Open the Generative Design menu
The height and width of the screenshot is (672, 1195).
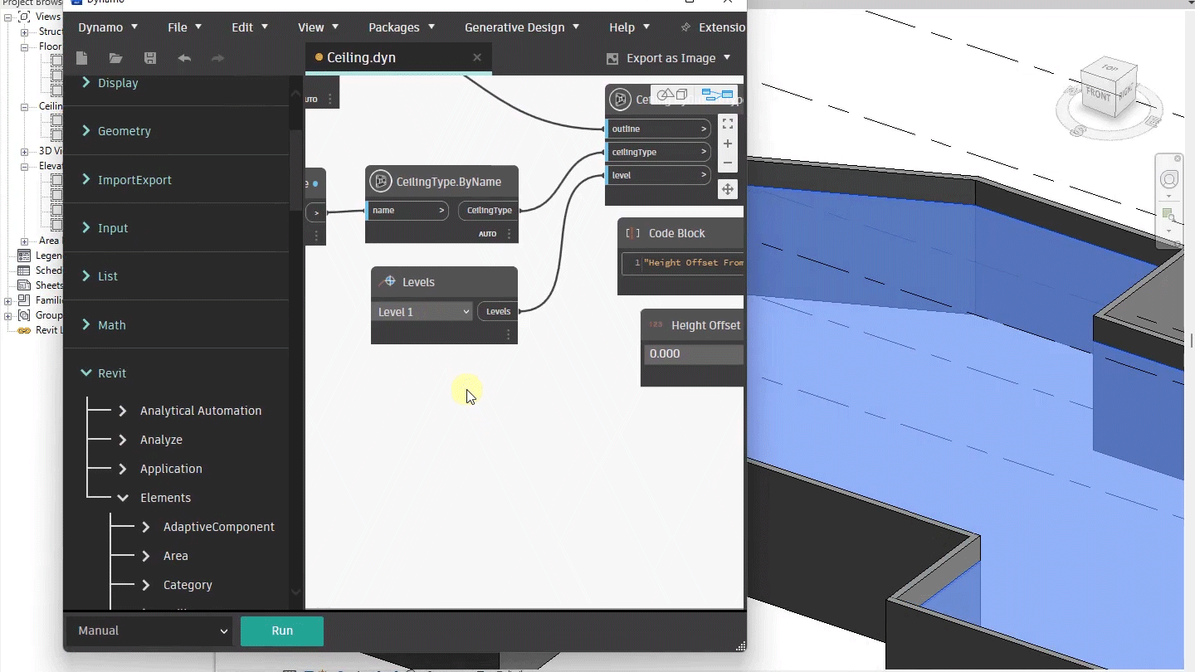point(522,27)
